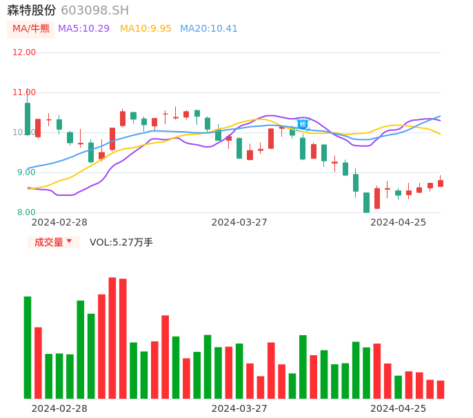The height and width of the screenshot is (418, 473).
Task: Click the VOL:5.27万手 volume readout
Action: 121,242
